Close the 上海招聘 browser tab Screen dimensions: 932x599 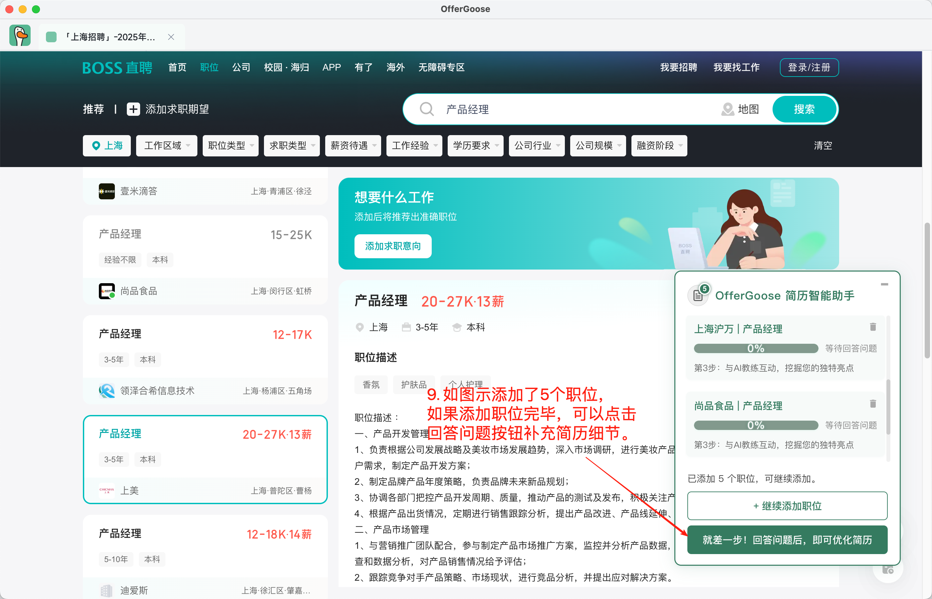[171, 37]
